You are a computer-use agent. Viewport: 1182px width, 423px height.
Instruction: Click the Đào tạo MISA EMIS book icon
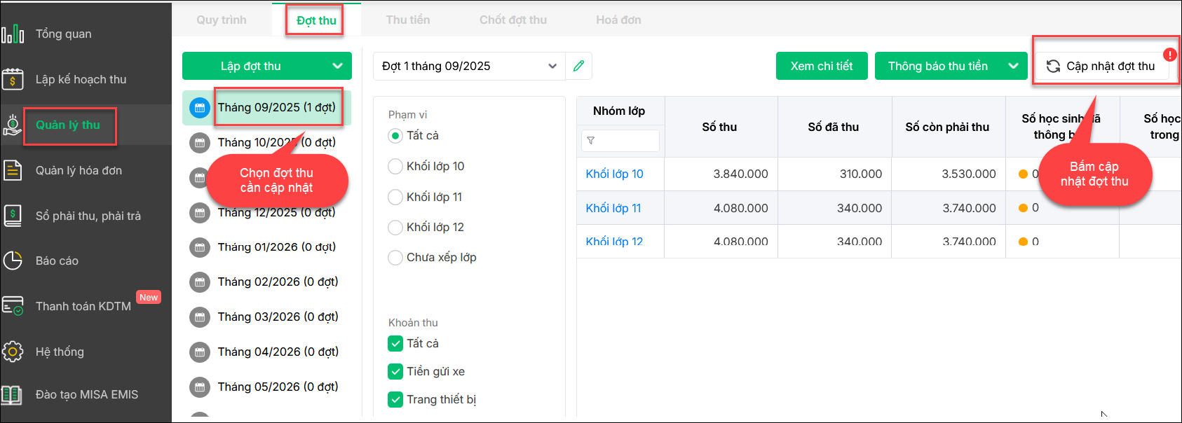coord(11,394)
